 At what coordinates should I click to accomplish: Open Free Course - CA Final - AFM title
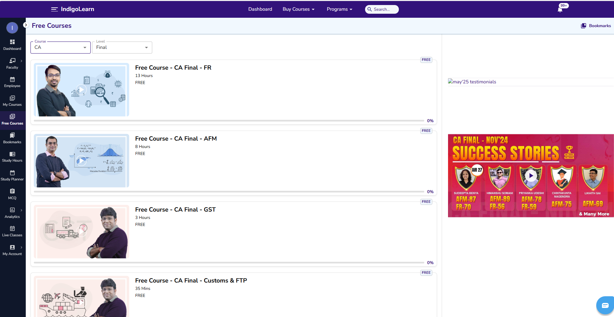coord(176,139)
